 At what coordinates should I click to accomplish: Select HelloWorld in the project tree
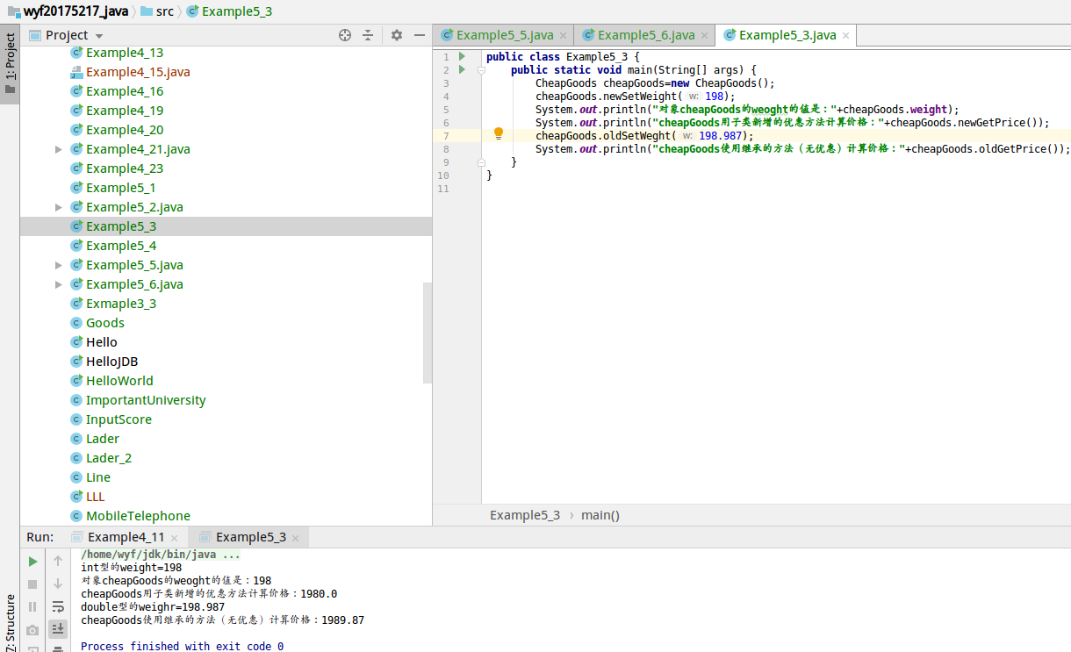coord(119,381)
